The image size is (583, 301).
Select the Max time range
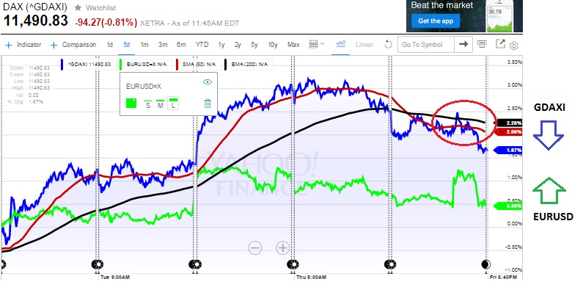(293, 45)
